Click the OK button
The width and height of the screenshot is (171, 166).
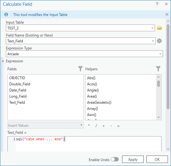(x=157, y=159)
